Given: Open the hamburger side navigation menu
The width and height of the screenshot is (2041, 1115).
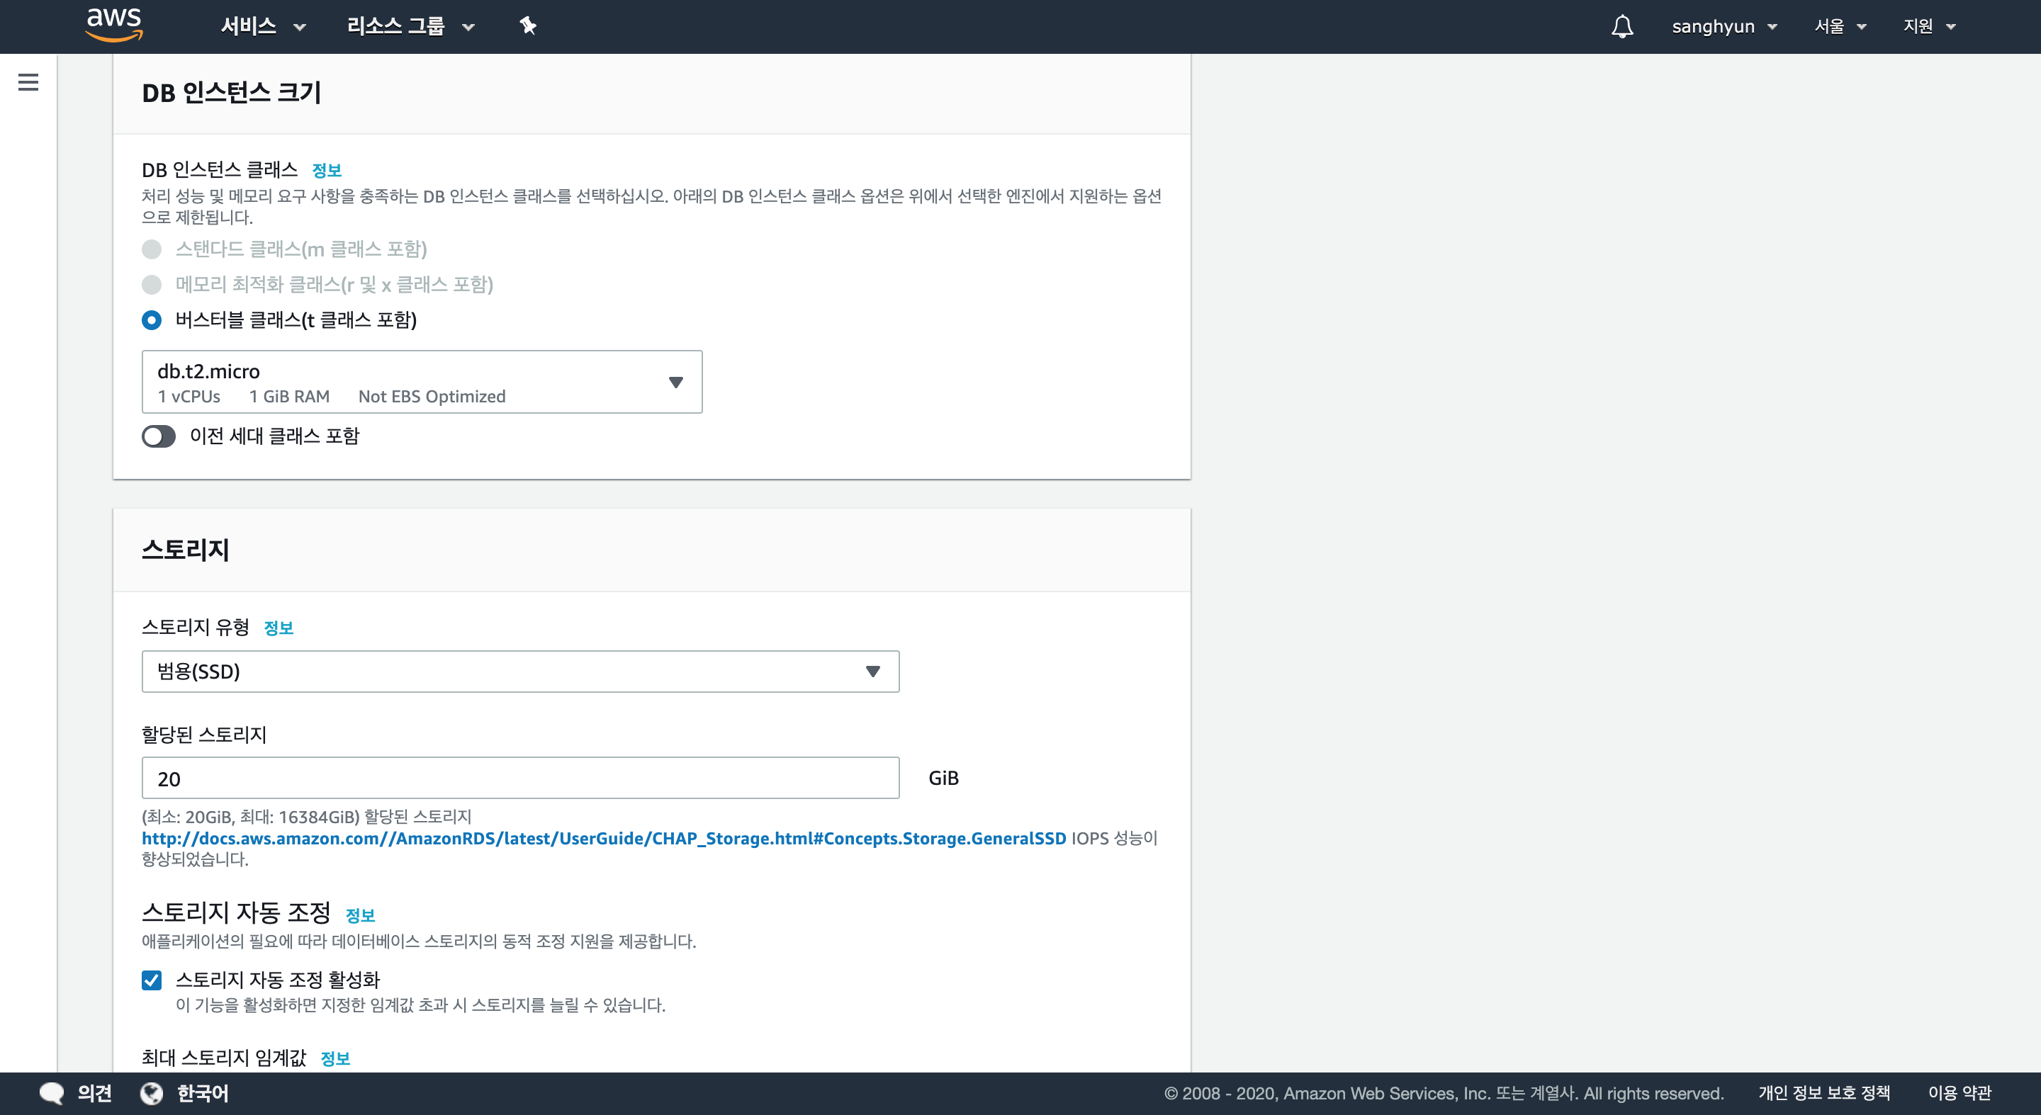Looking at the screenshot, I should (28, 81).
